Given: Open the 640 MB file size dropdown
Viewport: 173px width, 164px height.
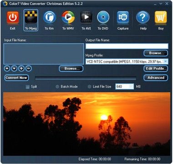Looking at the screenshot, I should point(131,86).
